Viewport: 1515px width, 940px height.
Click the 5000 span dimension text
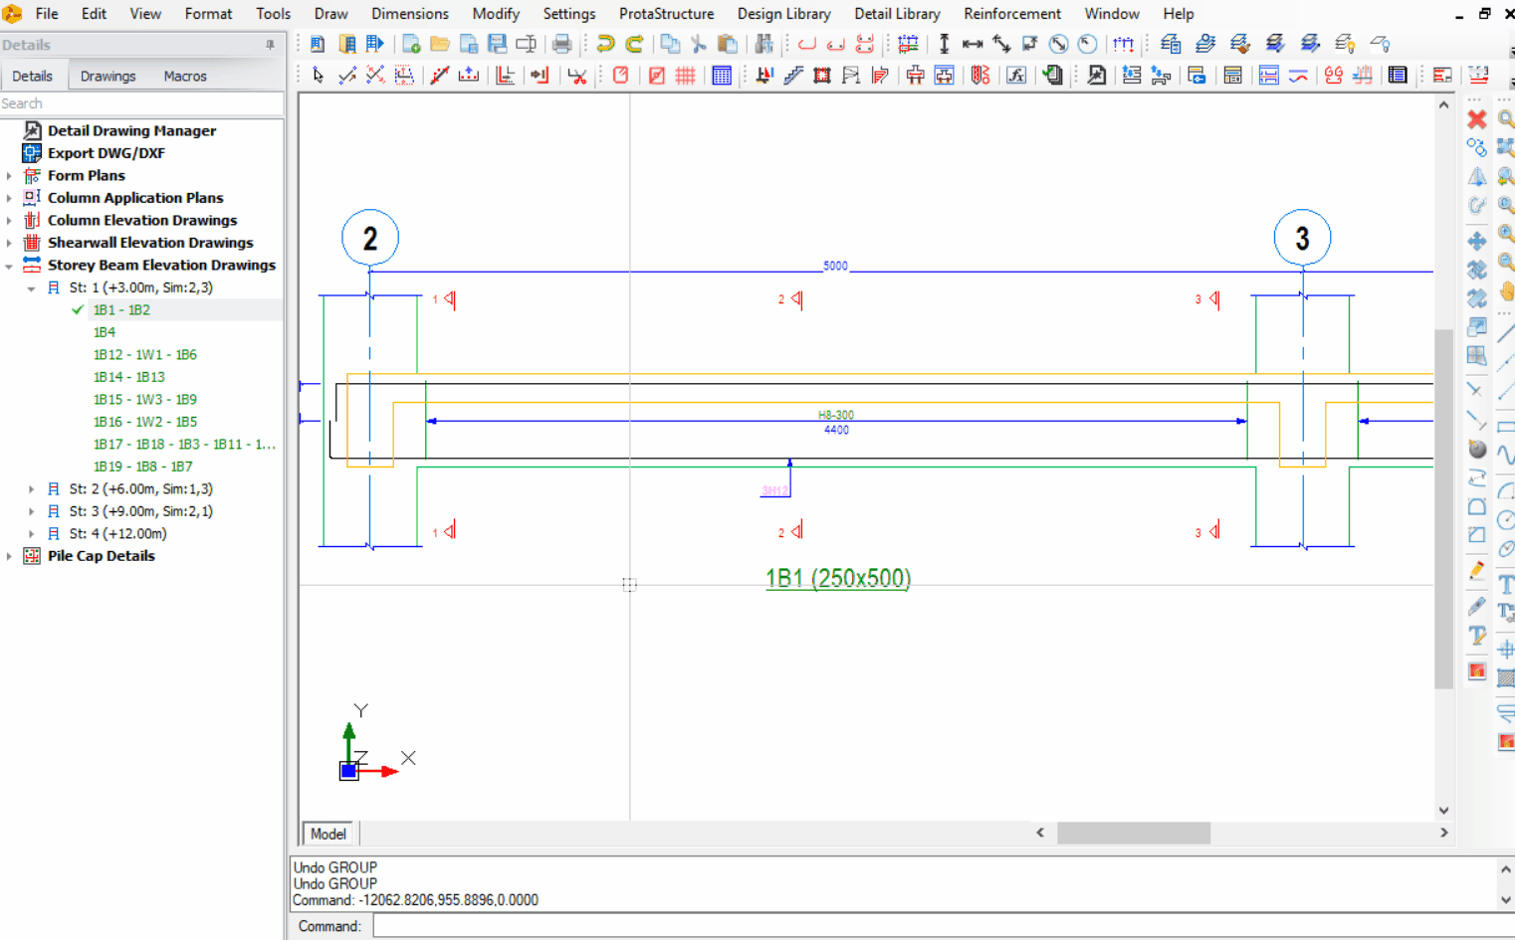point(835,266)
